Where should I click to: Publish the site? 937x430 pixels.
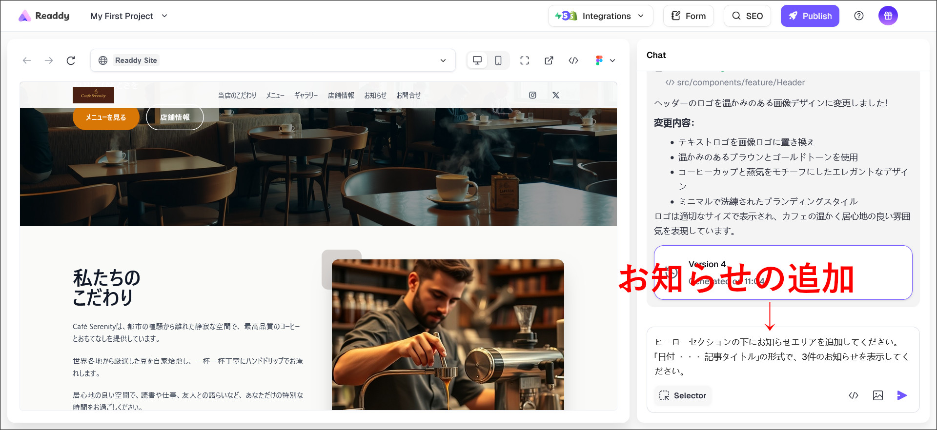pyautogui.click(x=810, y=16)
